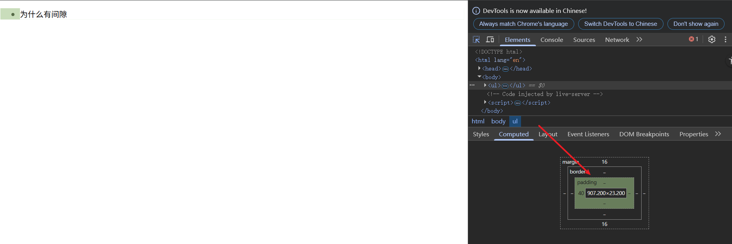This screenshot has width=732, height=244.
Task: Expand the head element node
Action: [x=479, y=68]
